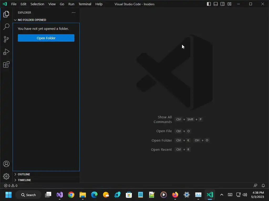Click "Open File" hint text
Viewport: 269px width, 201px height.
coord(164,131)
